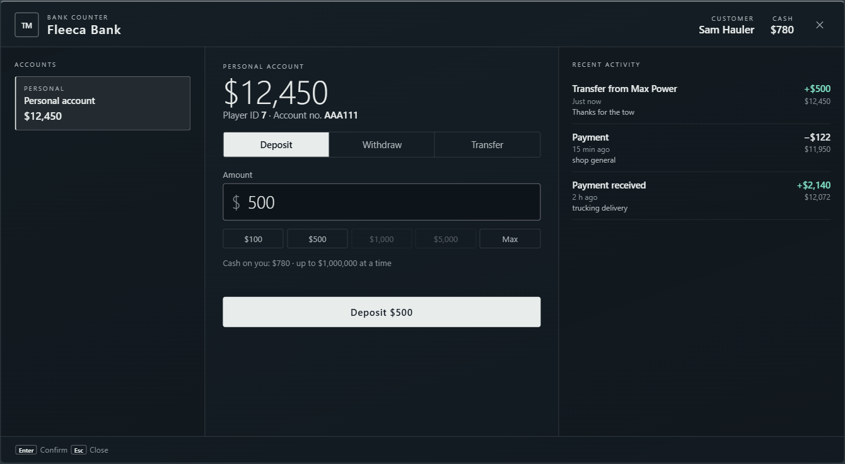Screen dimensions: 845x464
Task: Click the greyed-out $1,000 quick amount
Action: point(382,239)
